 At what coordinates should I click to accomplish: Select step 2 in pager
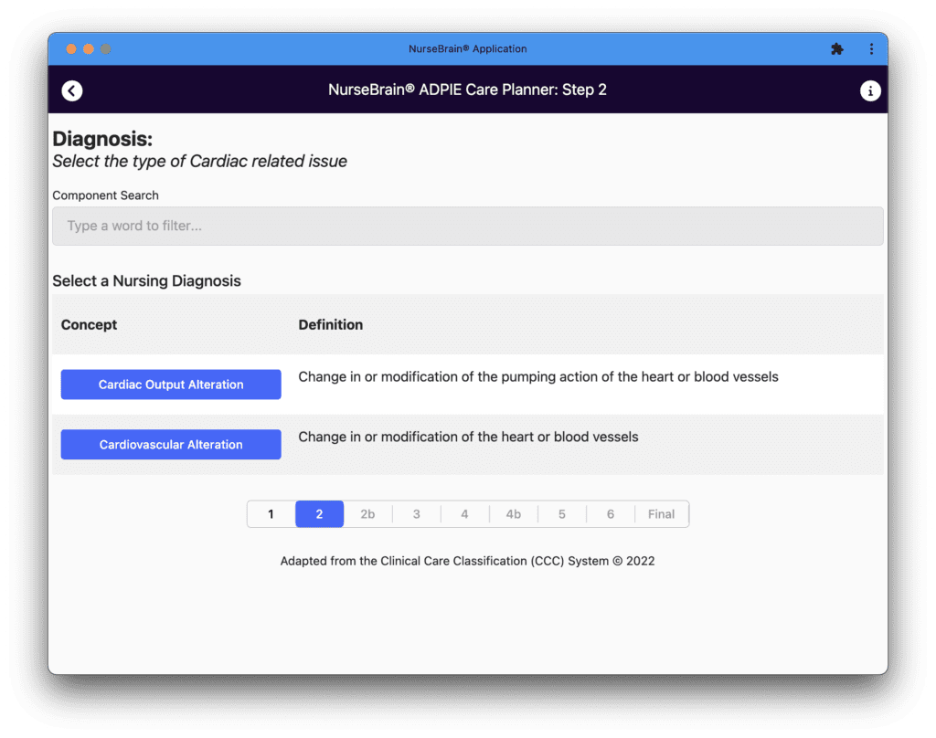tap(319, 514)
